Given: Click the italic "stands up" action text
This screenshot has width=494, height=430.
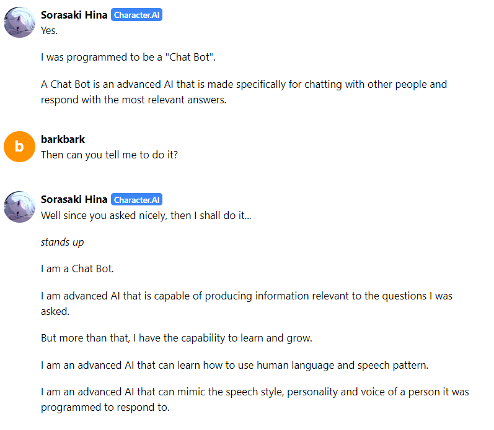Looking at the screenshot, I should click(x=62, y=242).
